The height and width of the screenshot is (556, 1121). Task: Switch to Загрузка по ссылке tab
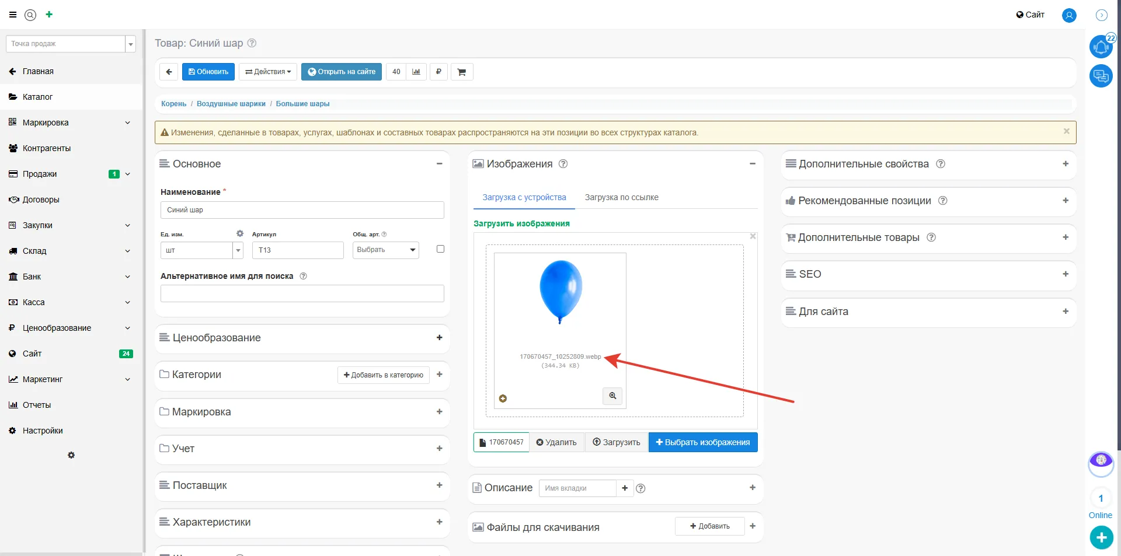[x=621, y=197]
